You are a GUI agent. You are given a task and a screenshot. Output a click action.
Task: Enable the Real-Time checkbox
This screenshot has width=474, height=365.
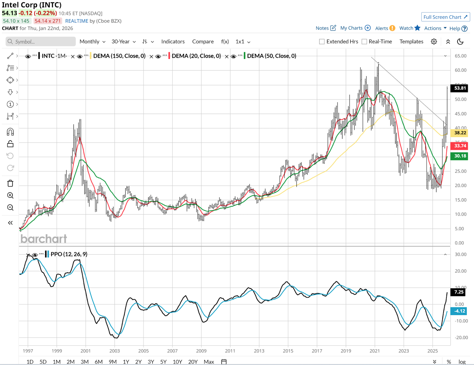[364, 42]
